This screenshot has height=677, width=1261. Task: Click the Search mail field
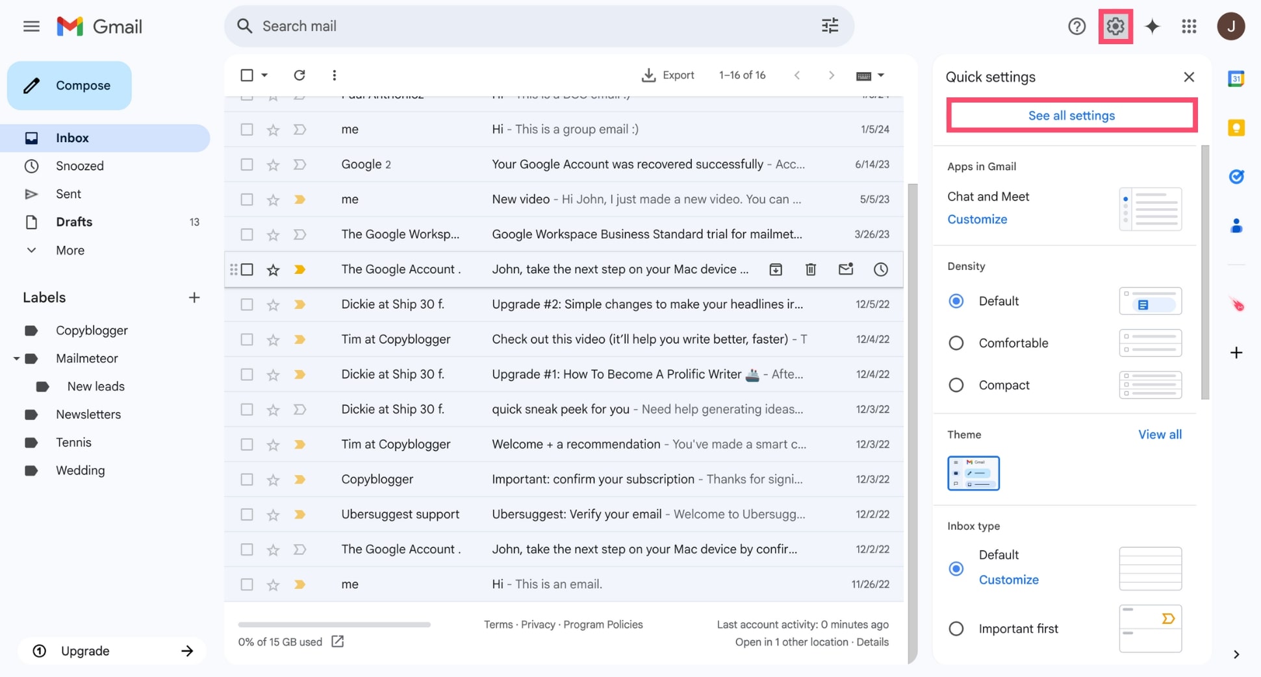coord(539,26)
